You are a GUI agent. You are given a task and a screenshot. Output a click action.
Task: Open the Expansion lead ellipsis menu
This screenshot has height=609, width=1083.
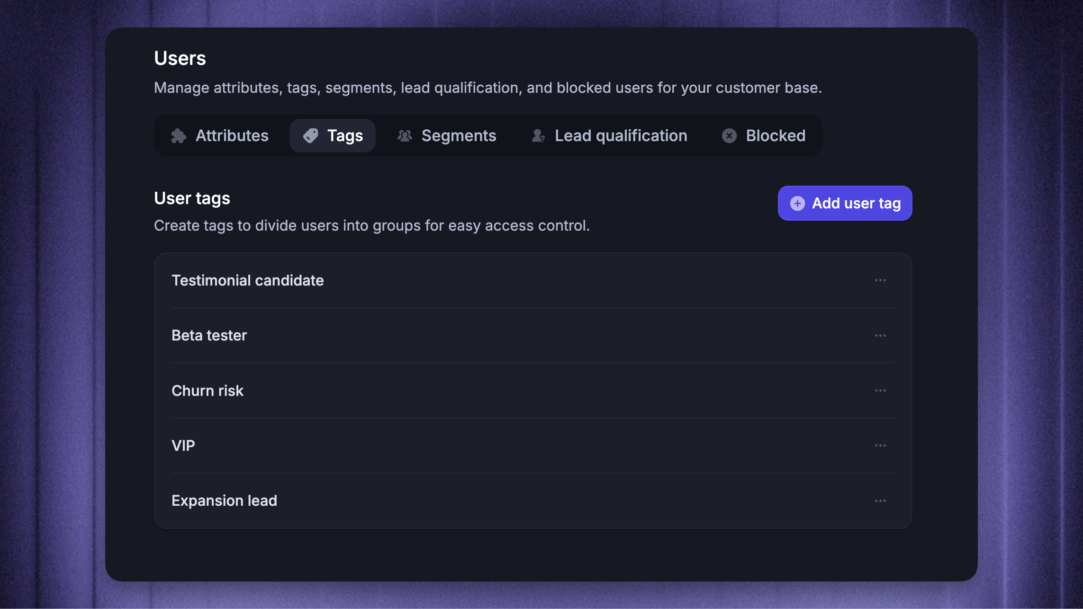(x=880, y=501)
